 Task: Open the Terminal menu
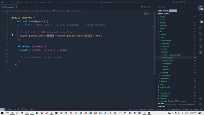(x=43, y=2)
